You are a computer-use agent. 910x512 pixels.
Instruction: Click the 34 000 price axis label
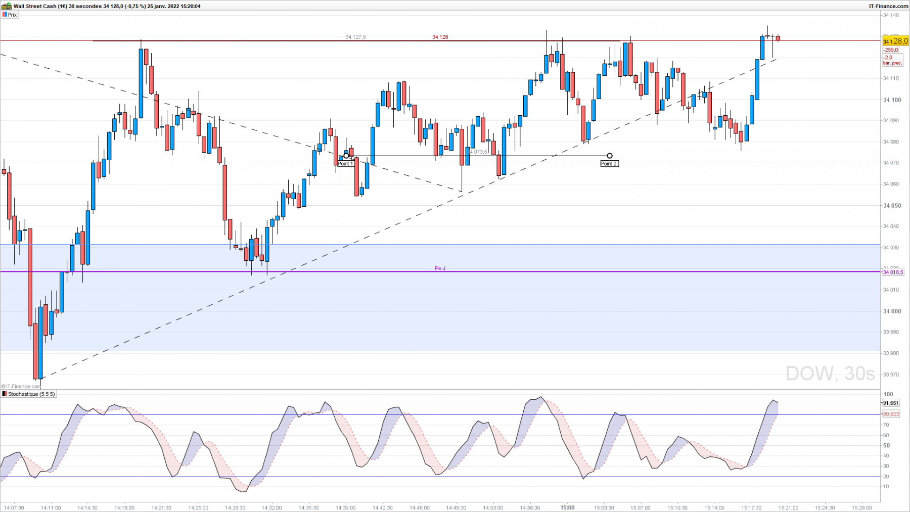(892, 311)
